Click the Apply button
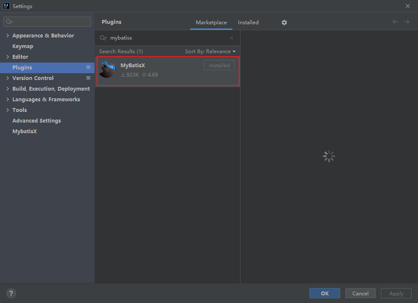Image resolution: width=418 pixels, height=303 pixels. coord(396,293)
